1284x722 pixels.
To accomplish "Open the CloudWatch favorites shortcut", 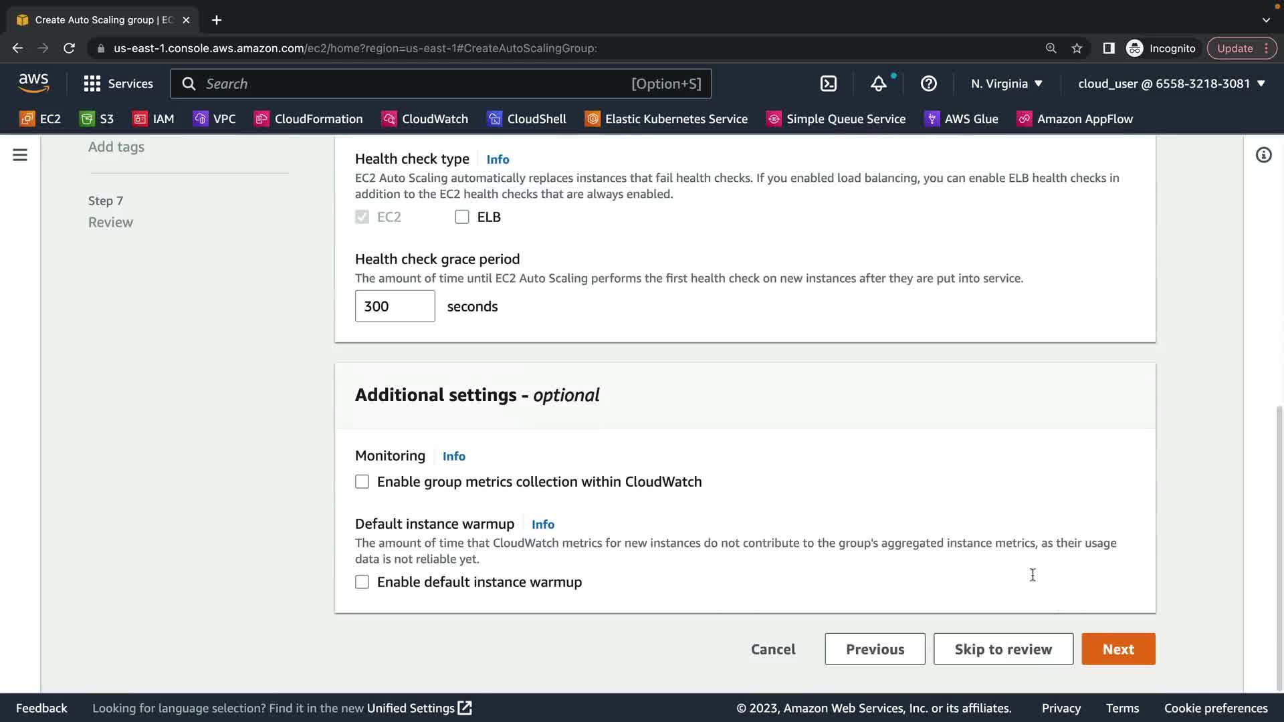I will pyautogui.click(x=425, y=119).
